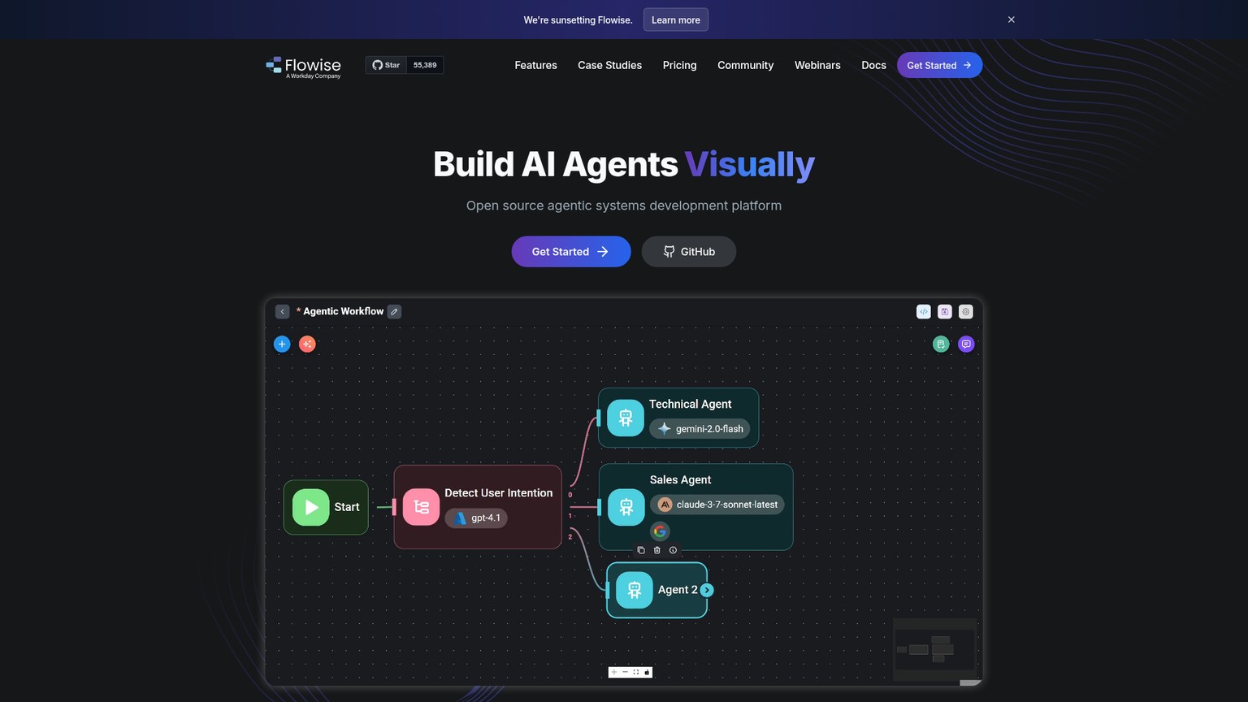Click the green validation checklist icon
1248x702 pixels.
(941, 344)
